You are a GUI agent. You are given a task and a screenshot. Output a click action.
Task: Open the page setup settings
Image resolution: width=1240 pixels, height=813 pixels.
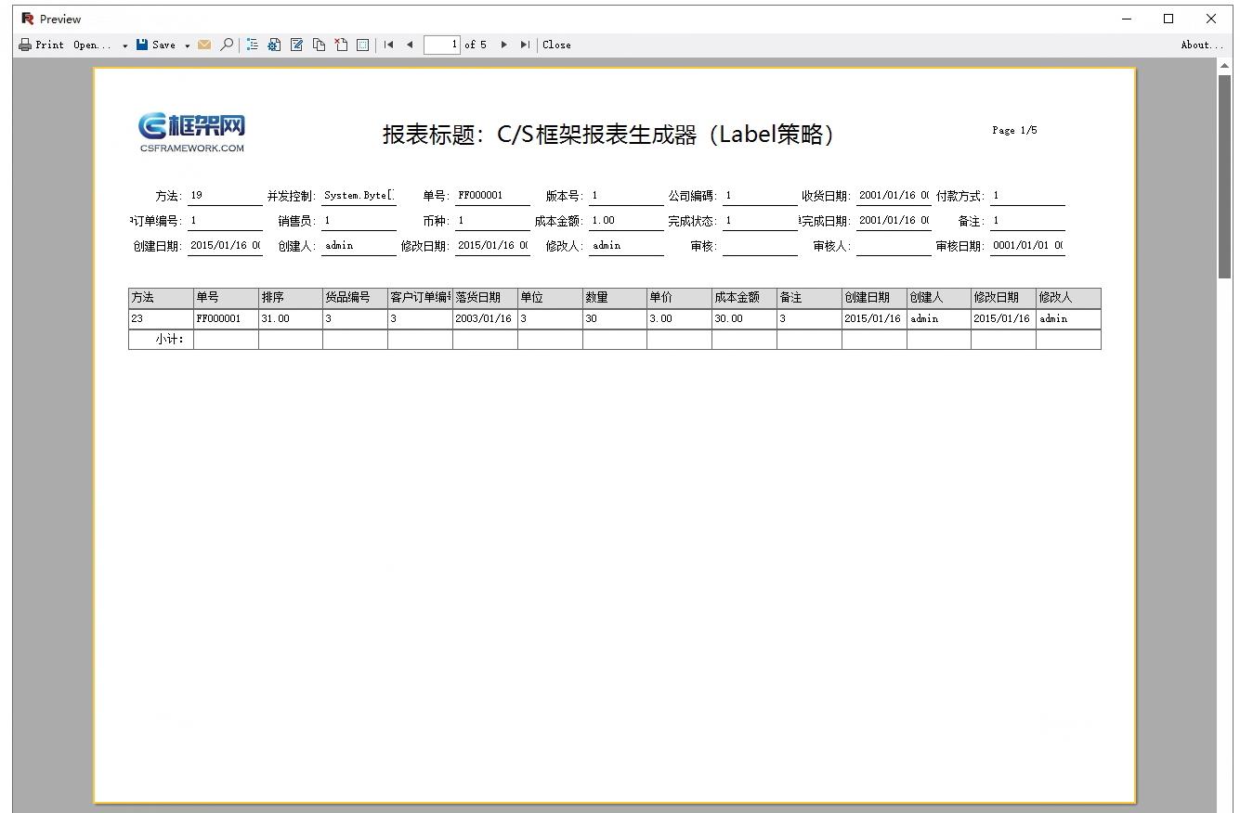(x=274, y=45)
